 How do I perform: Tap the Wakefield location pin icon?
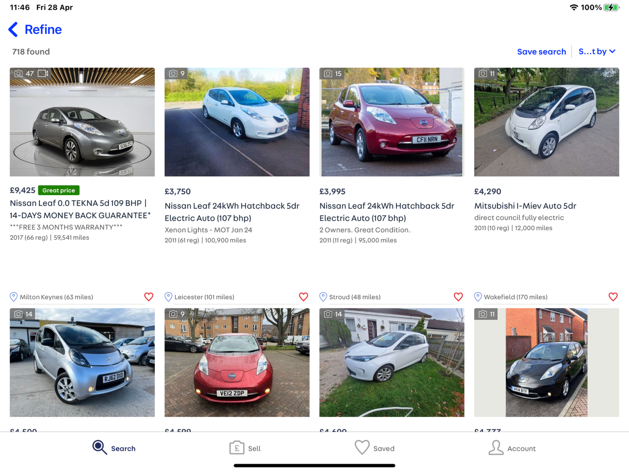(478, 297)
